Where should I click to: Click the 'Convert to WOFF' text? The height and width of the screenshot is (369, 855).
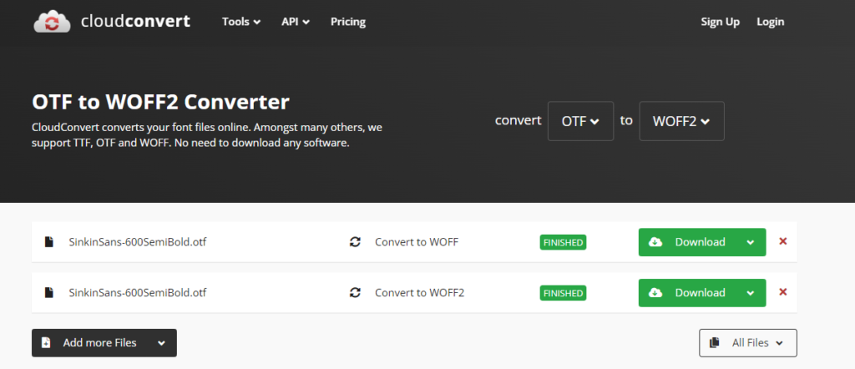[x=417, y=242]
